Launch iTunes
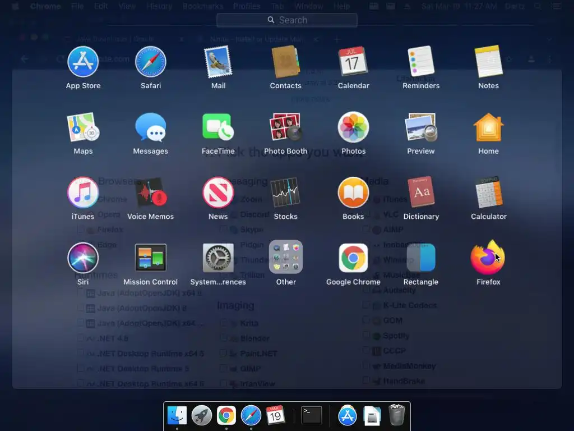This screenshot has width=574, height=431. coord(83,192)
